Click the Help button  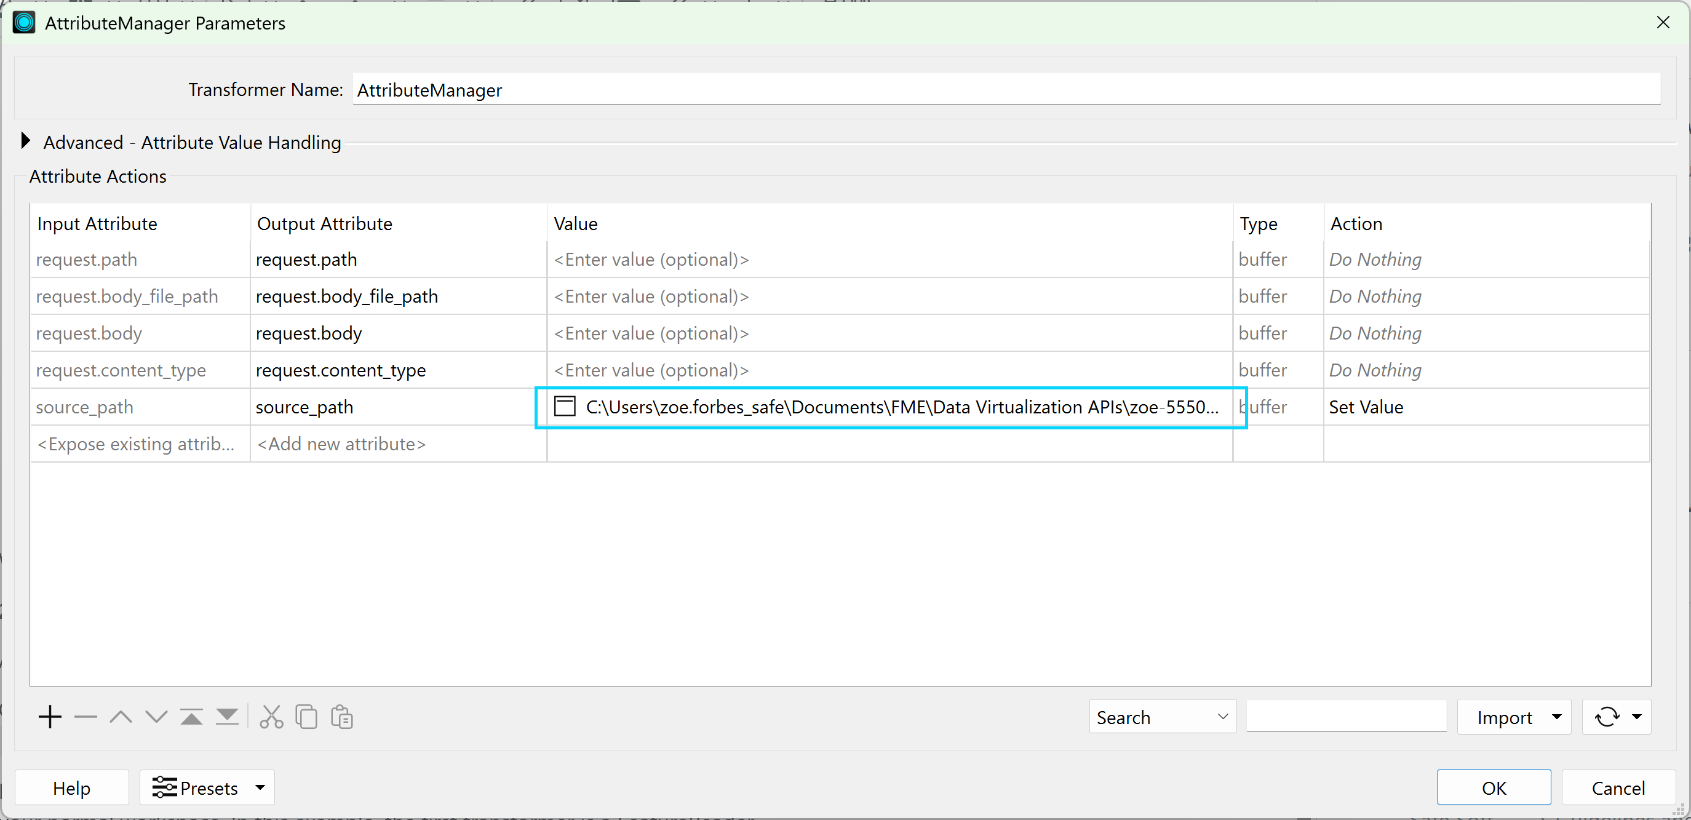71,787
